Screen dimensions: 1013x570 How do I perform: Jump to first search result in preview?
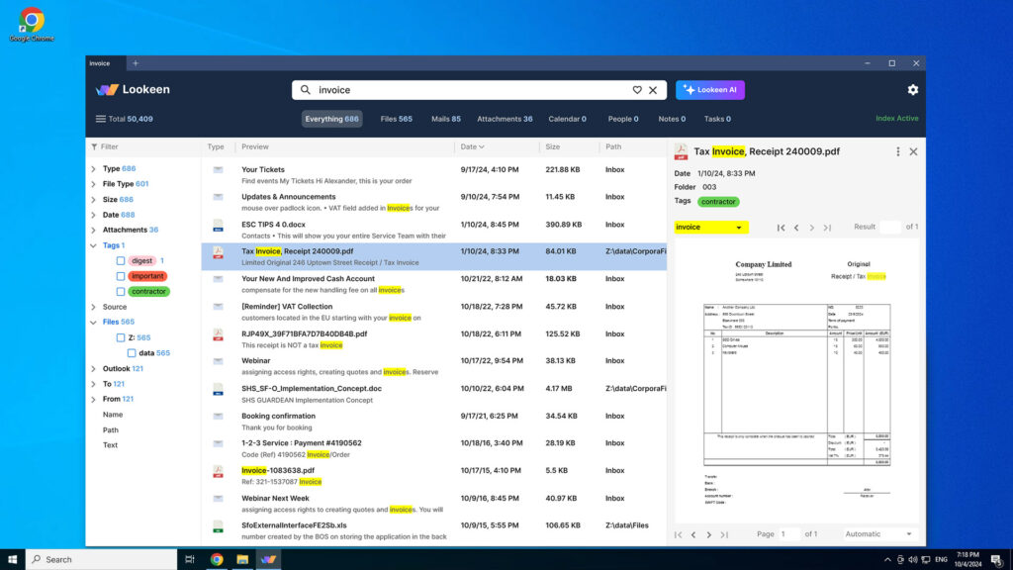[x=781, y=228]
